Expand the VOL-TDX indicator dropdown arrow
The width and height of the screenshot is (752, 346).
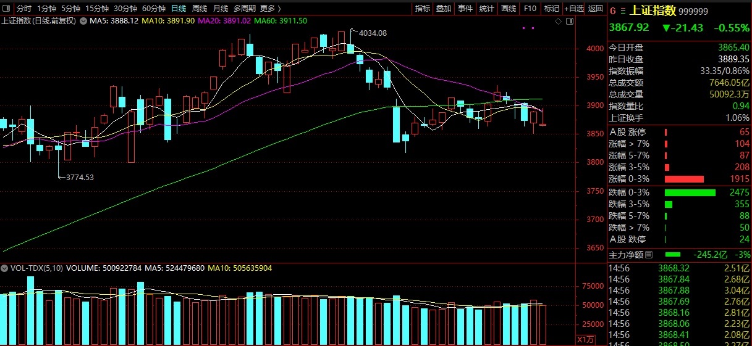5,269
